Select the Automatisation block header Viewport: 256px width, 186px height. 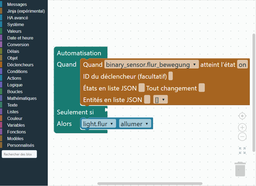tap(79, 53)
